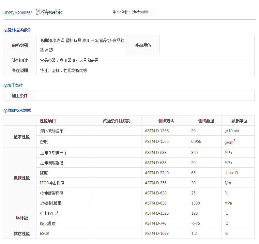Click the ASTM D-1693 method cell
The height and width of the screenshot is (244, 259).
tap(165, 234)
